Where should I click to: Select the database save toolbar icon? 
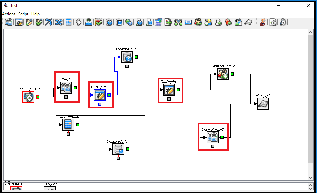point(119,22)
